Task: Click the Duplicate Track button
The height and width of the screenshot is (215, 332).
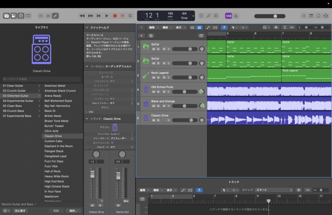Action: pos(151,36)
